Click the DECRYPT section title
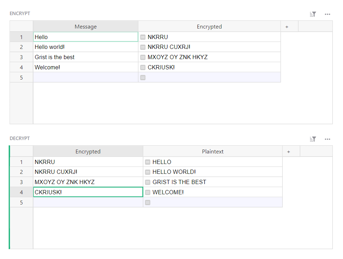The image size is (343, 259). click(x=20, y=139)
